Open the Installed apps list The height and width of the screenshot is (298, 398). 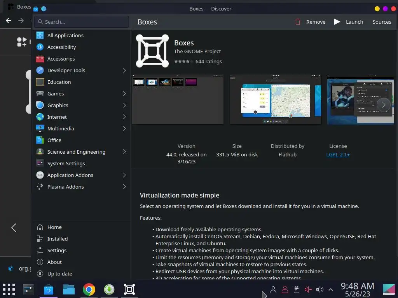tap(81, 239)
